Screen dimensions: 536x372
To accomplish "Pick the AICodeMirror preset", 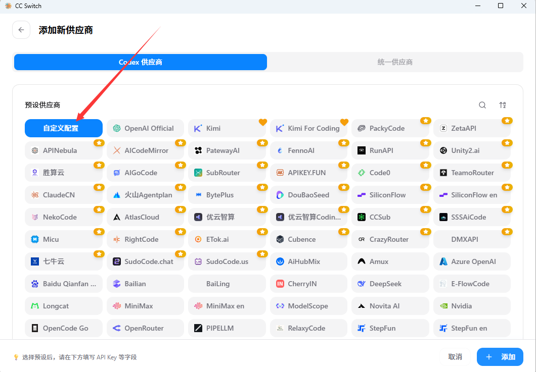I will click(145, 150).
